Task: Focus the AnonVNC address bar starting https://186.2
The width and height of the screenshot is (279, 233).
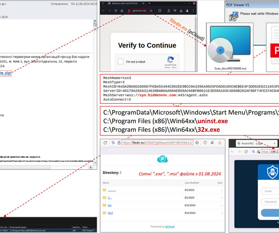Action: point(270,152)
